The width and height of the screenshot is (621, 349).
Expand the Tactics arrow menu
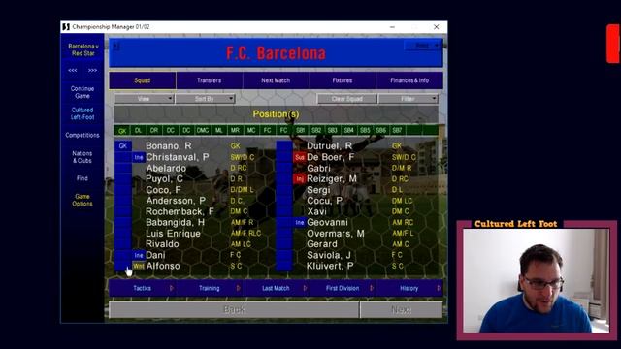[x=172, y=288]
